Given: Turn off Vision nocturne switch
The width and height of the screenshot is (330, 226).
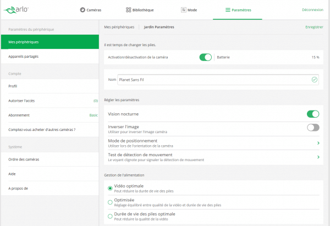Looking at the screenshot, I should (312, 114).
